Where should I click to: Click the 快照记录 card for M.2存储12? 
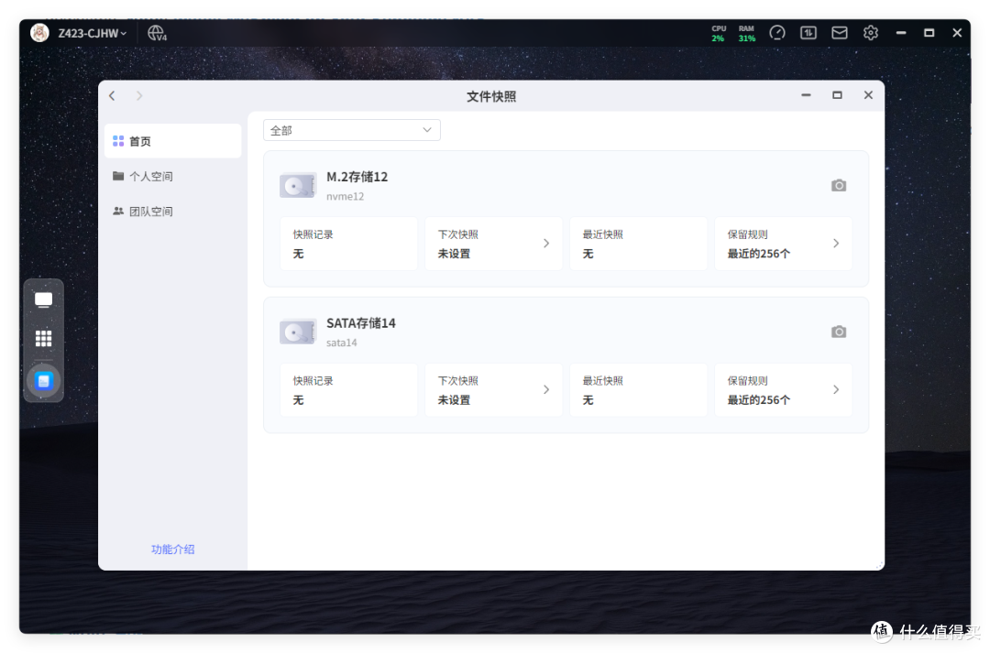[x=348, y=244]
